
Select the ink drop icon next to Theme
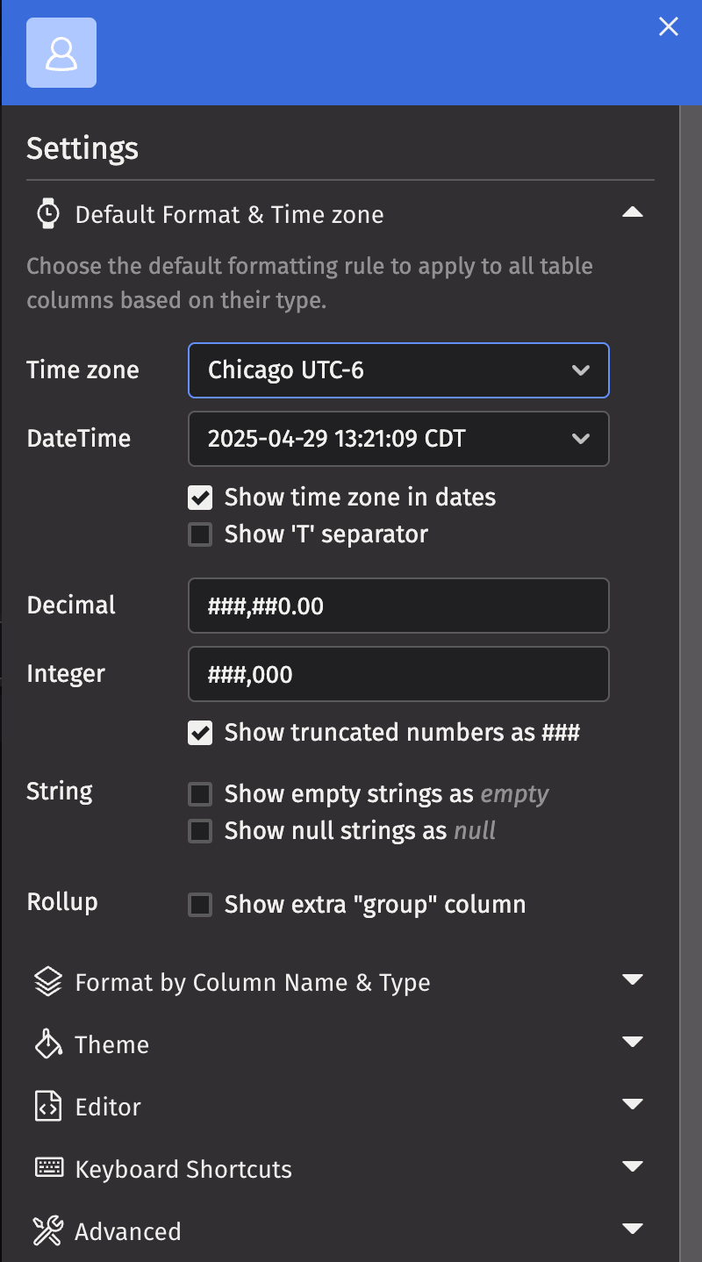point(47,1044)
